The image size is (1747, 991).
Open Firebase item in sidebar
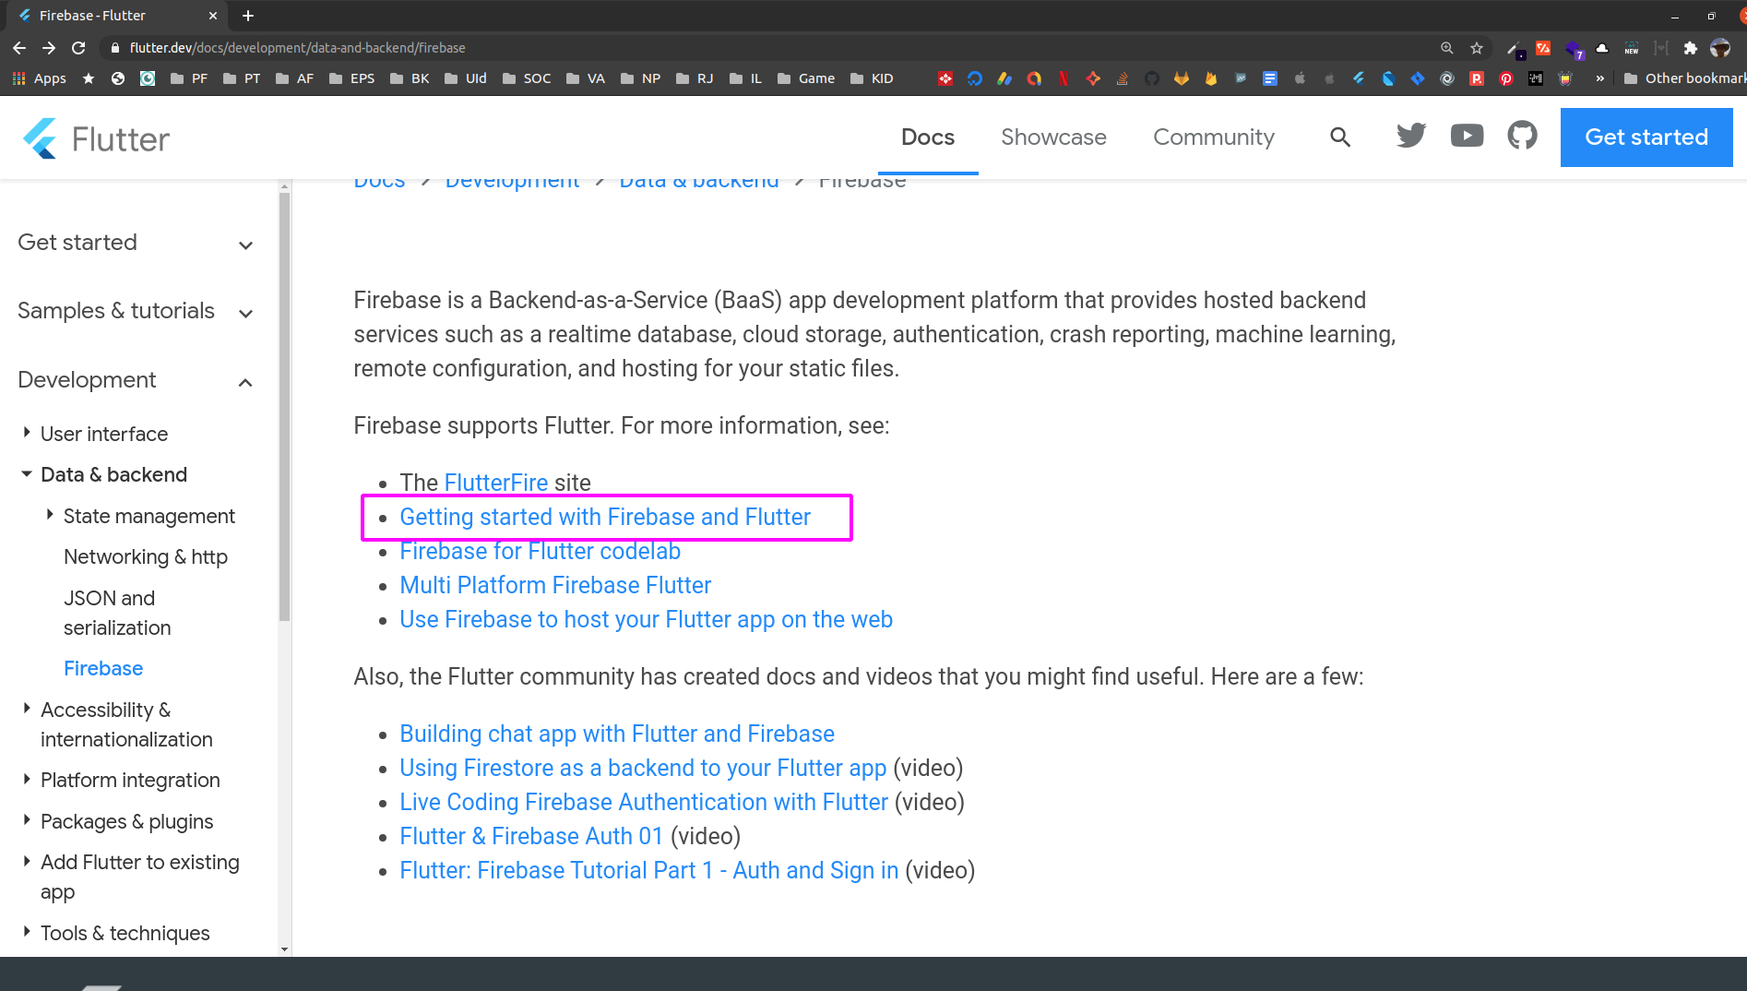(103, 668)
